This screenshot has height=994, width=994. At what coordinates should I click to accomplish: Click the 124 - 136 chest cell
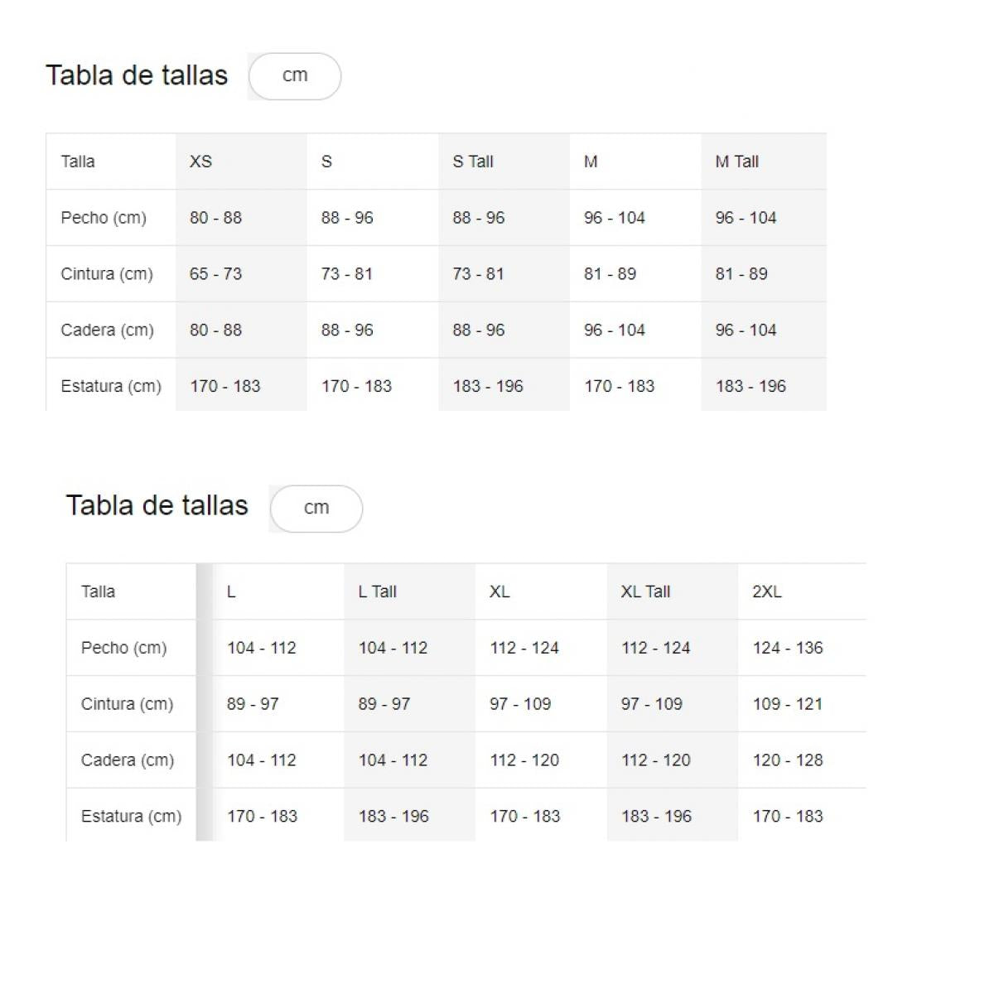click(x=788, y=648)
